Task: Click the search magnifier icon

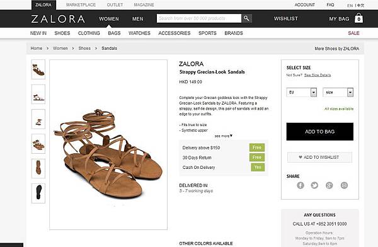Action: pyautogui.click(x=246, y=18)
